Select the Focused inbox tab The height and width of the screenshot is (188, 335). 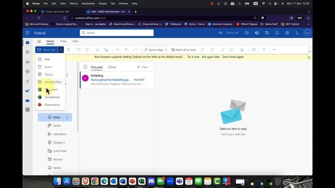(96, 67)
